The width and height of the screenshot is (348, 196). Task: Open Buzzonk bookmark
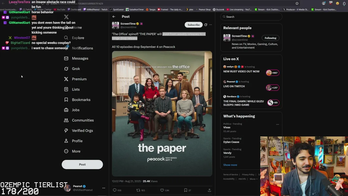(x=219, y=10)
